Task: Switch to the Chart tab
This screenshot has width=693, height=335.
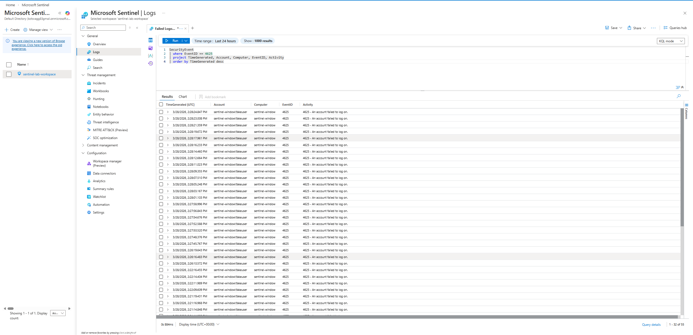Action: click(183, 97)
